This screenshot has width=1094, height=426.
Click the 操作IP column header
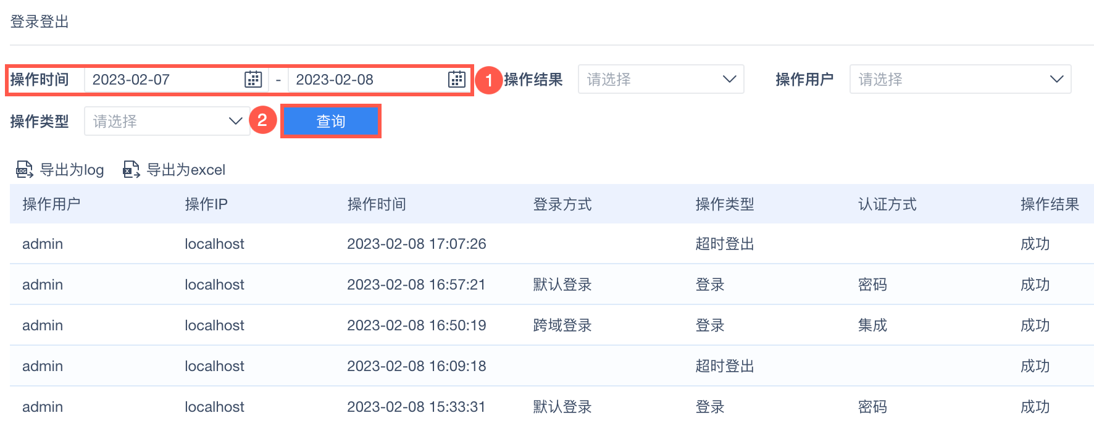click(206, 204)
